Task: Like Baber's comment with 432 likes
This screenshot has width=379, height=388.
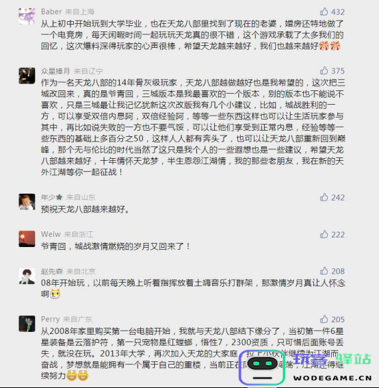Action: click(x=324, y=12)
